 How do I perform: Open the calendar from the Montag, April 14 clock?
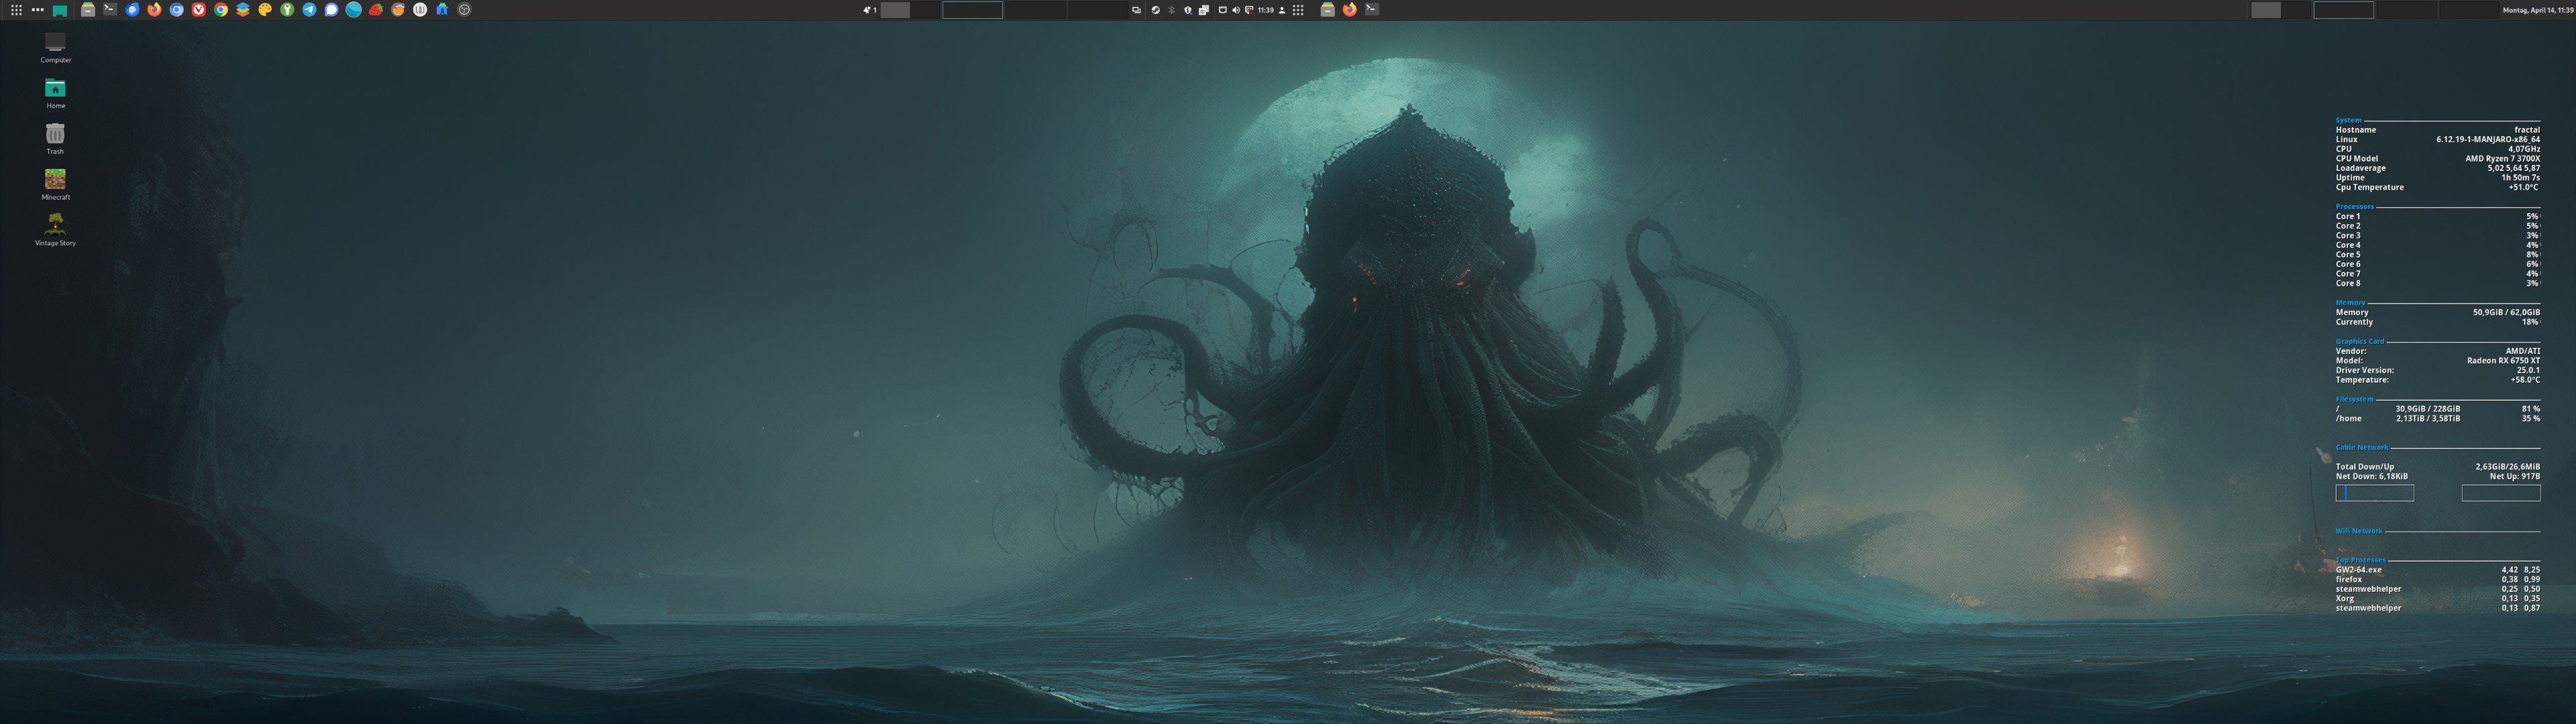pyautogui.click(x=2537, y=10)
